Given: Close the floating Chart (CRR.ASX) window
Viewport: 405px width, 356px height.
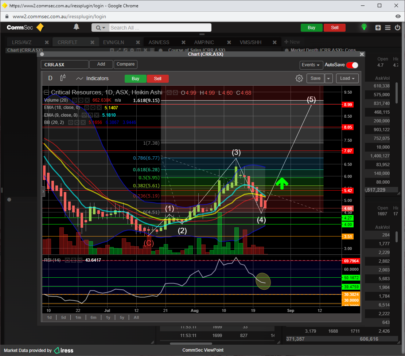Looking at the screenshot, I should click(x=362, y=54).
